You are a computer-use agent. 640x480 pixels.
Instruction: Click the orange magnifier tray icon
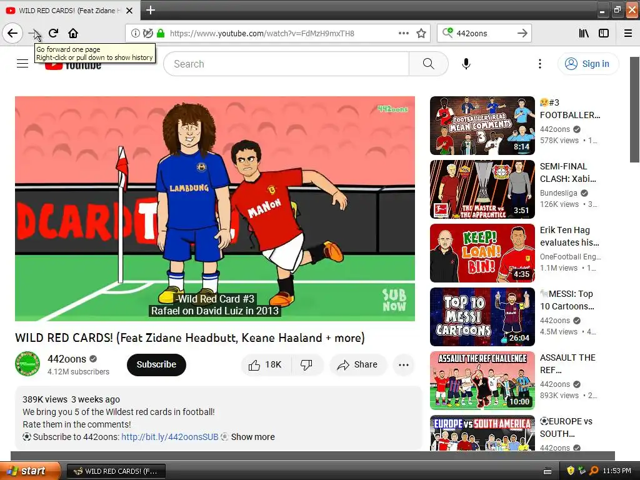click(594, 471)
